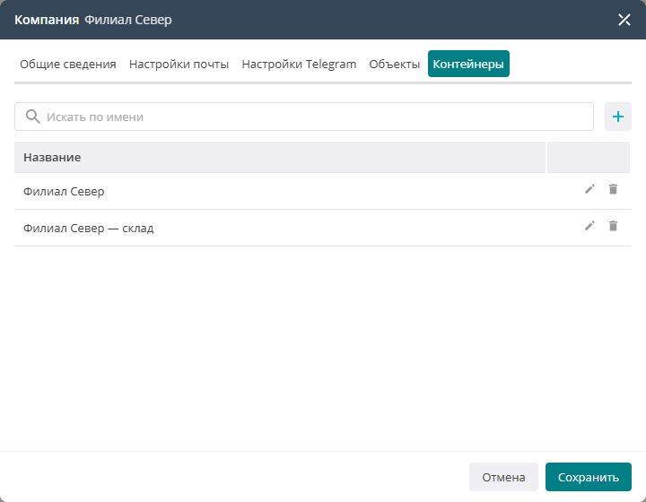Screen dimensions: 646x502
Task: Switch to Настройки почты tab
Action: pyautogui.click(x=179, y=65)
